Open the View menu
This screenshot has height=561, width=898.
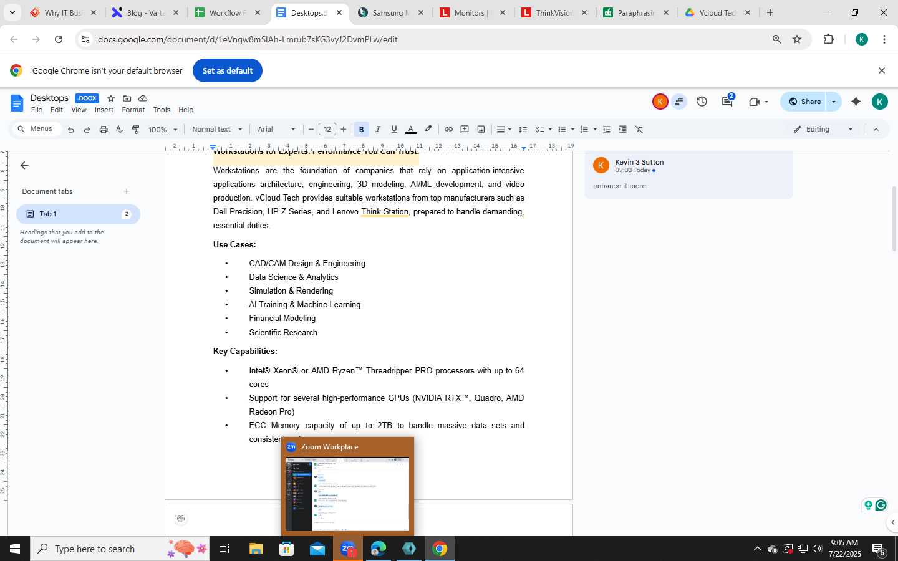(x=79, y=110)
